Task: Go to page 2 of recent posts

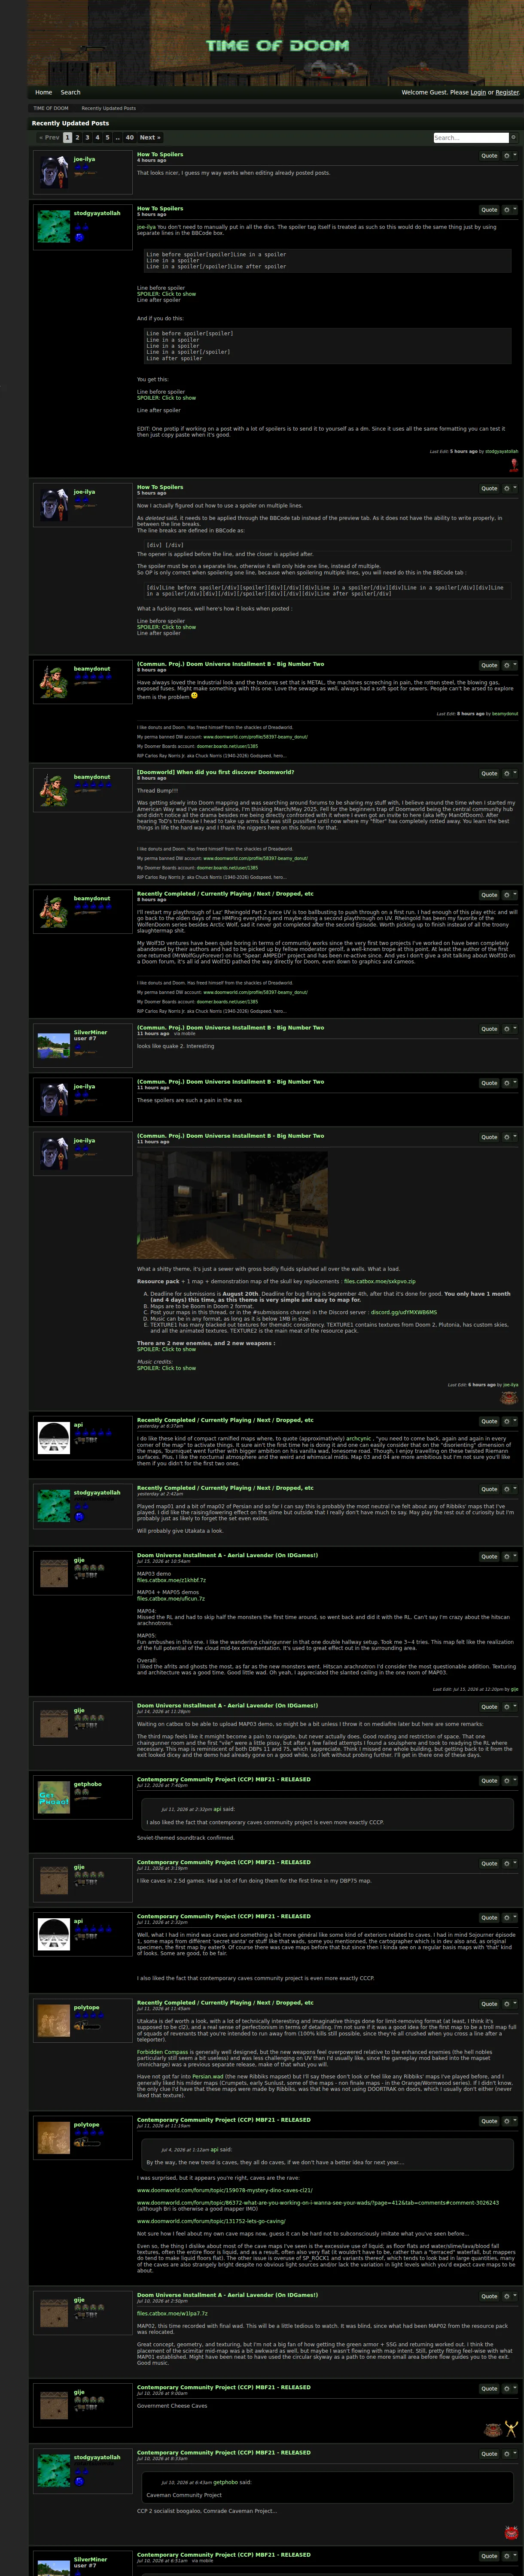Action: [x=77, y=138]
